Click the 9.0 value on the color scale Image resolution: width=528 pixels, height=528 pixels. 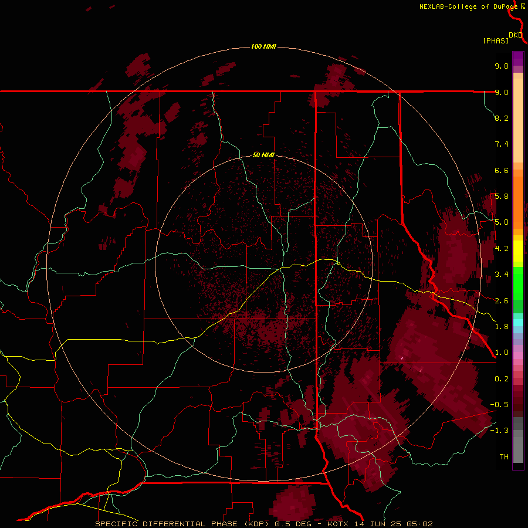click(x=502, y=92)
